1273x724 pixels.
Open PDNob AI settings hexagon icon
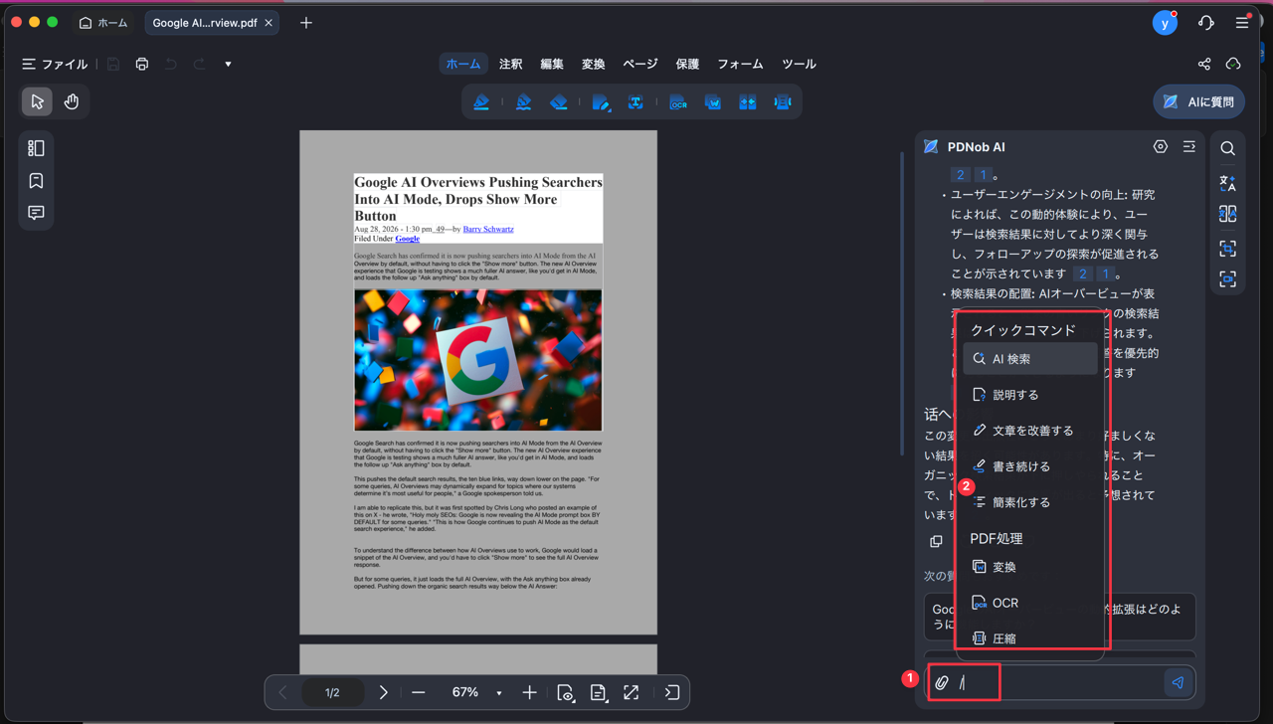click(x=1161, y=146)
